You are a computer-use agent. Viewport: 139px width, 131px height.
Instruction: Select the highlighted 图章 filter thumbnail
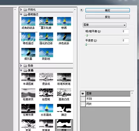(64, 124)
